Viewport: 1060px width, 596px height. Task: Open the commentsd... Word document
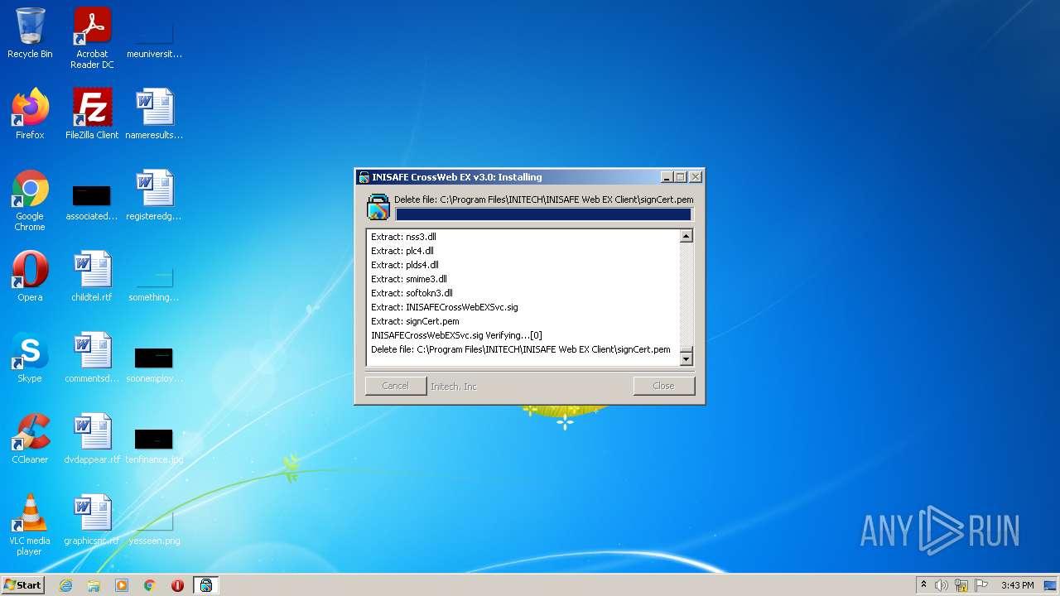pyautogui.click(x=92, y=358)
